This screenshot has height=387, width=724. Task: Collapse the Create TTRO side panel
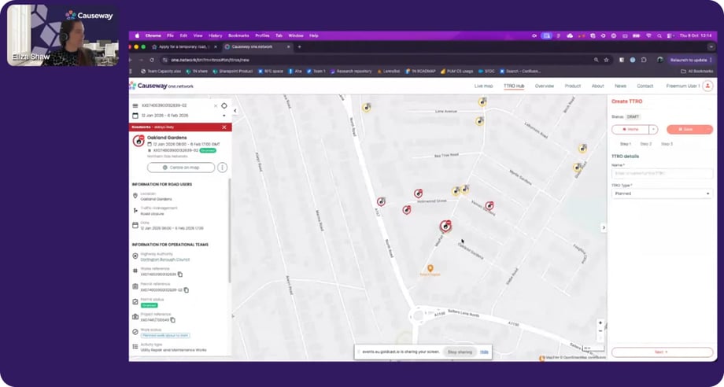pos(604,228)
